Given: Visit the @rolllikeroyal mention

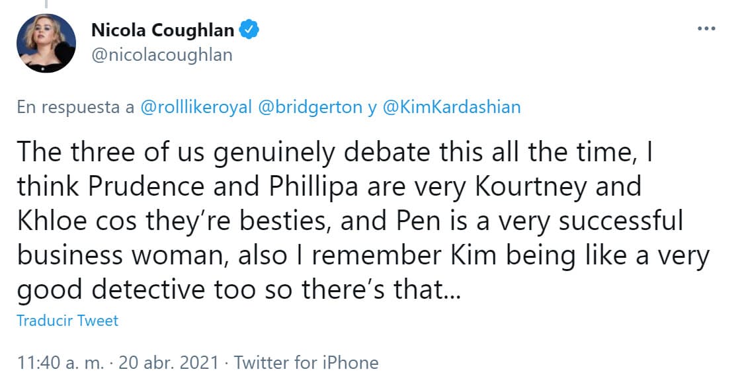Looking at the screenshot, I should (196, 107).
